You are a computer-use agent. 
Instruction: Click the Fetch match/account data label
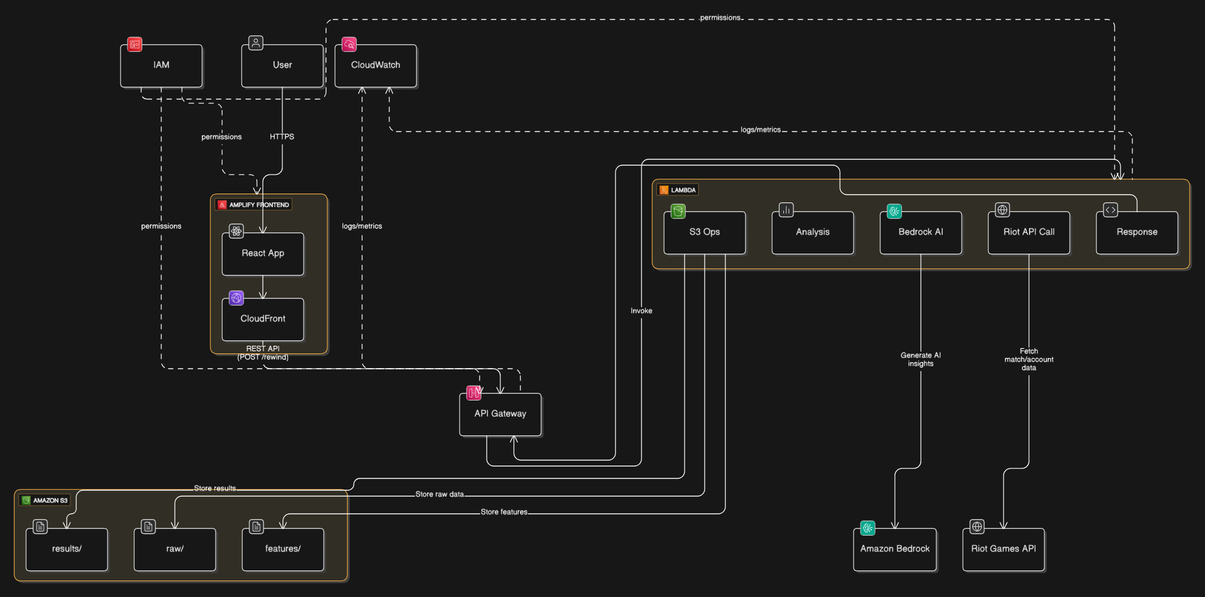(x=1029, y=359)
